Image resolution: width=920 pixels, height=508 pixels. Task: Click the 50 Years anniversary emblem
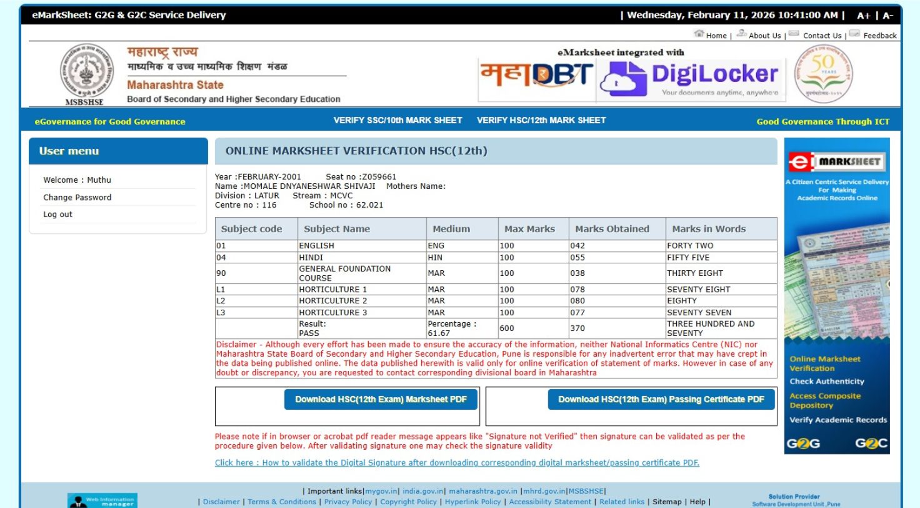tap(823, 74)
